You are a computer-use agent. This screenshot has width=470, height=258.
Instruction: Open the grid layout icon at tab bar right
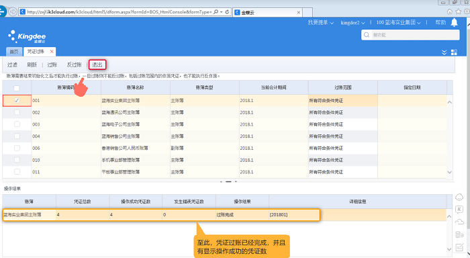[x=454, y=52]
